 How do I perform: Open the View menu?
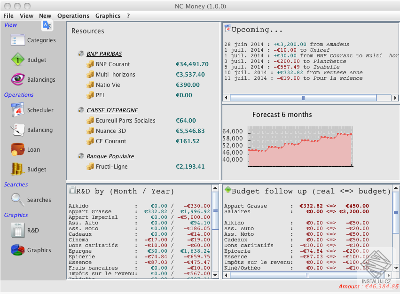click(26, 16)
